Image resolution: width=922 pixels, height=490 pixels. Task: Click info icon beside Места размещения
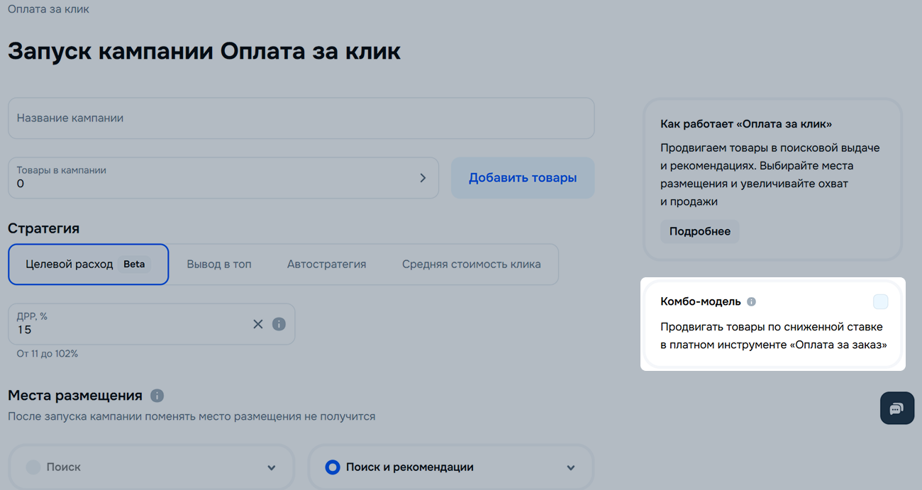click(x=157, y=396)
